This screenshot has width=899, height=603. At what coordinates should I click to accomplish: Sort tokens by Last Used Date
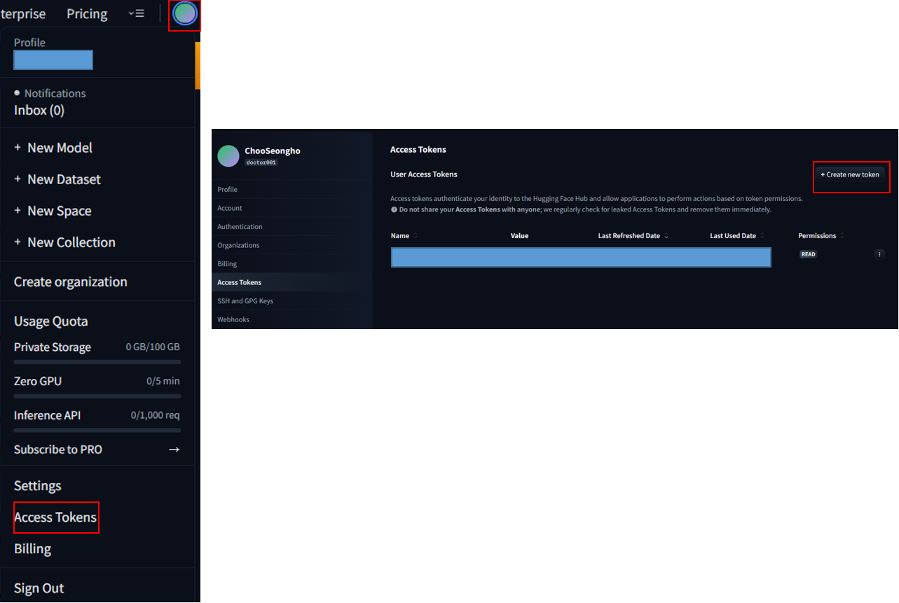pyautogui.click(x=737, y=236)
